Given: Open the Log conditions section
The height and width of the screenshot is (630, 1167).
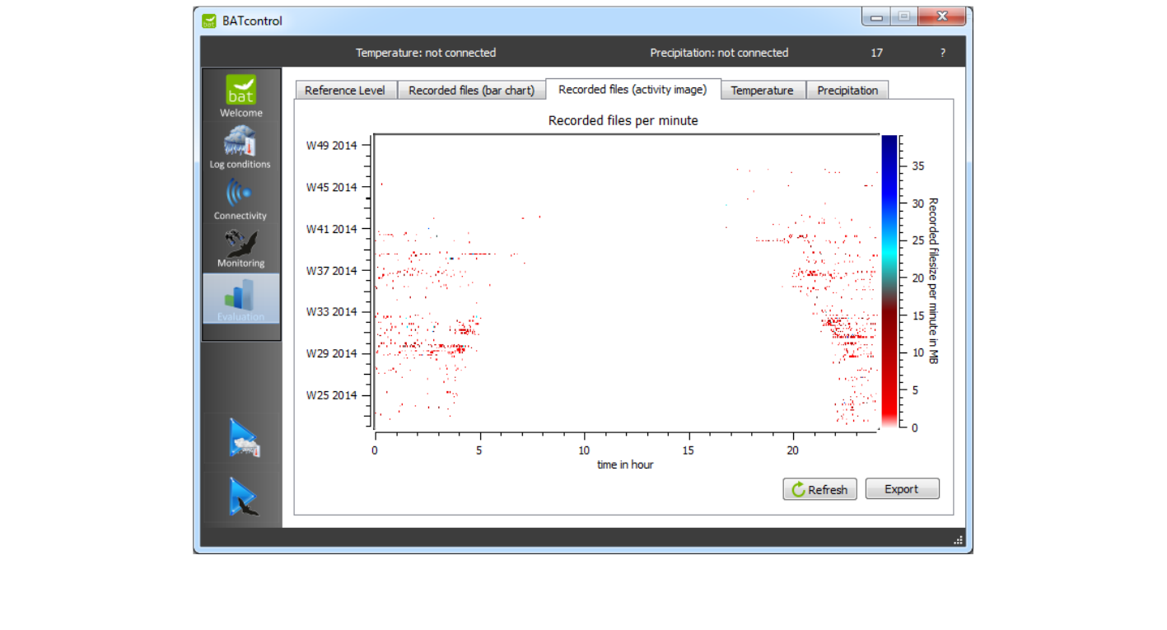Looking at the screenshot, I should [x=240, y=147].
